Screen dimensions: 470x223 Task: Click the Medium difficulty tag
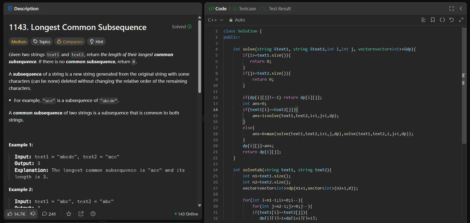(x=19, y=42)
